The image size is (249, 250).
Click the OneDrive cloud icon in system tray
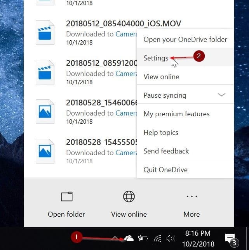click(129, 238)
